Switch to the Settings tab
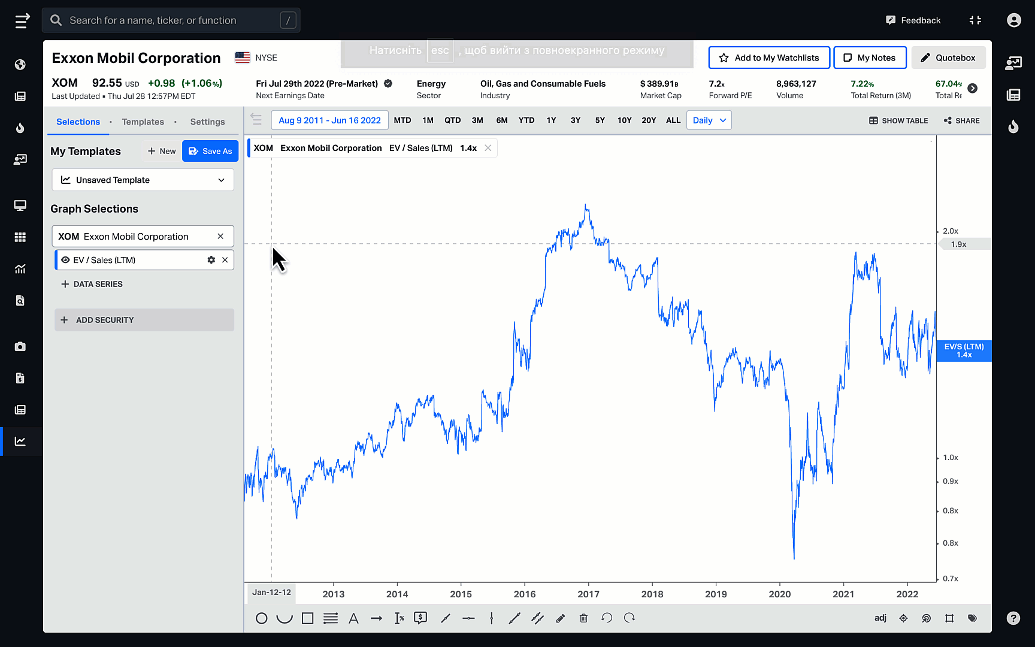 [207, 122]
